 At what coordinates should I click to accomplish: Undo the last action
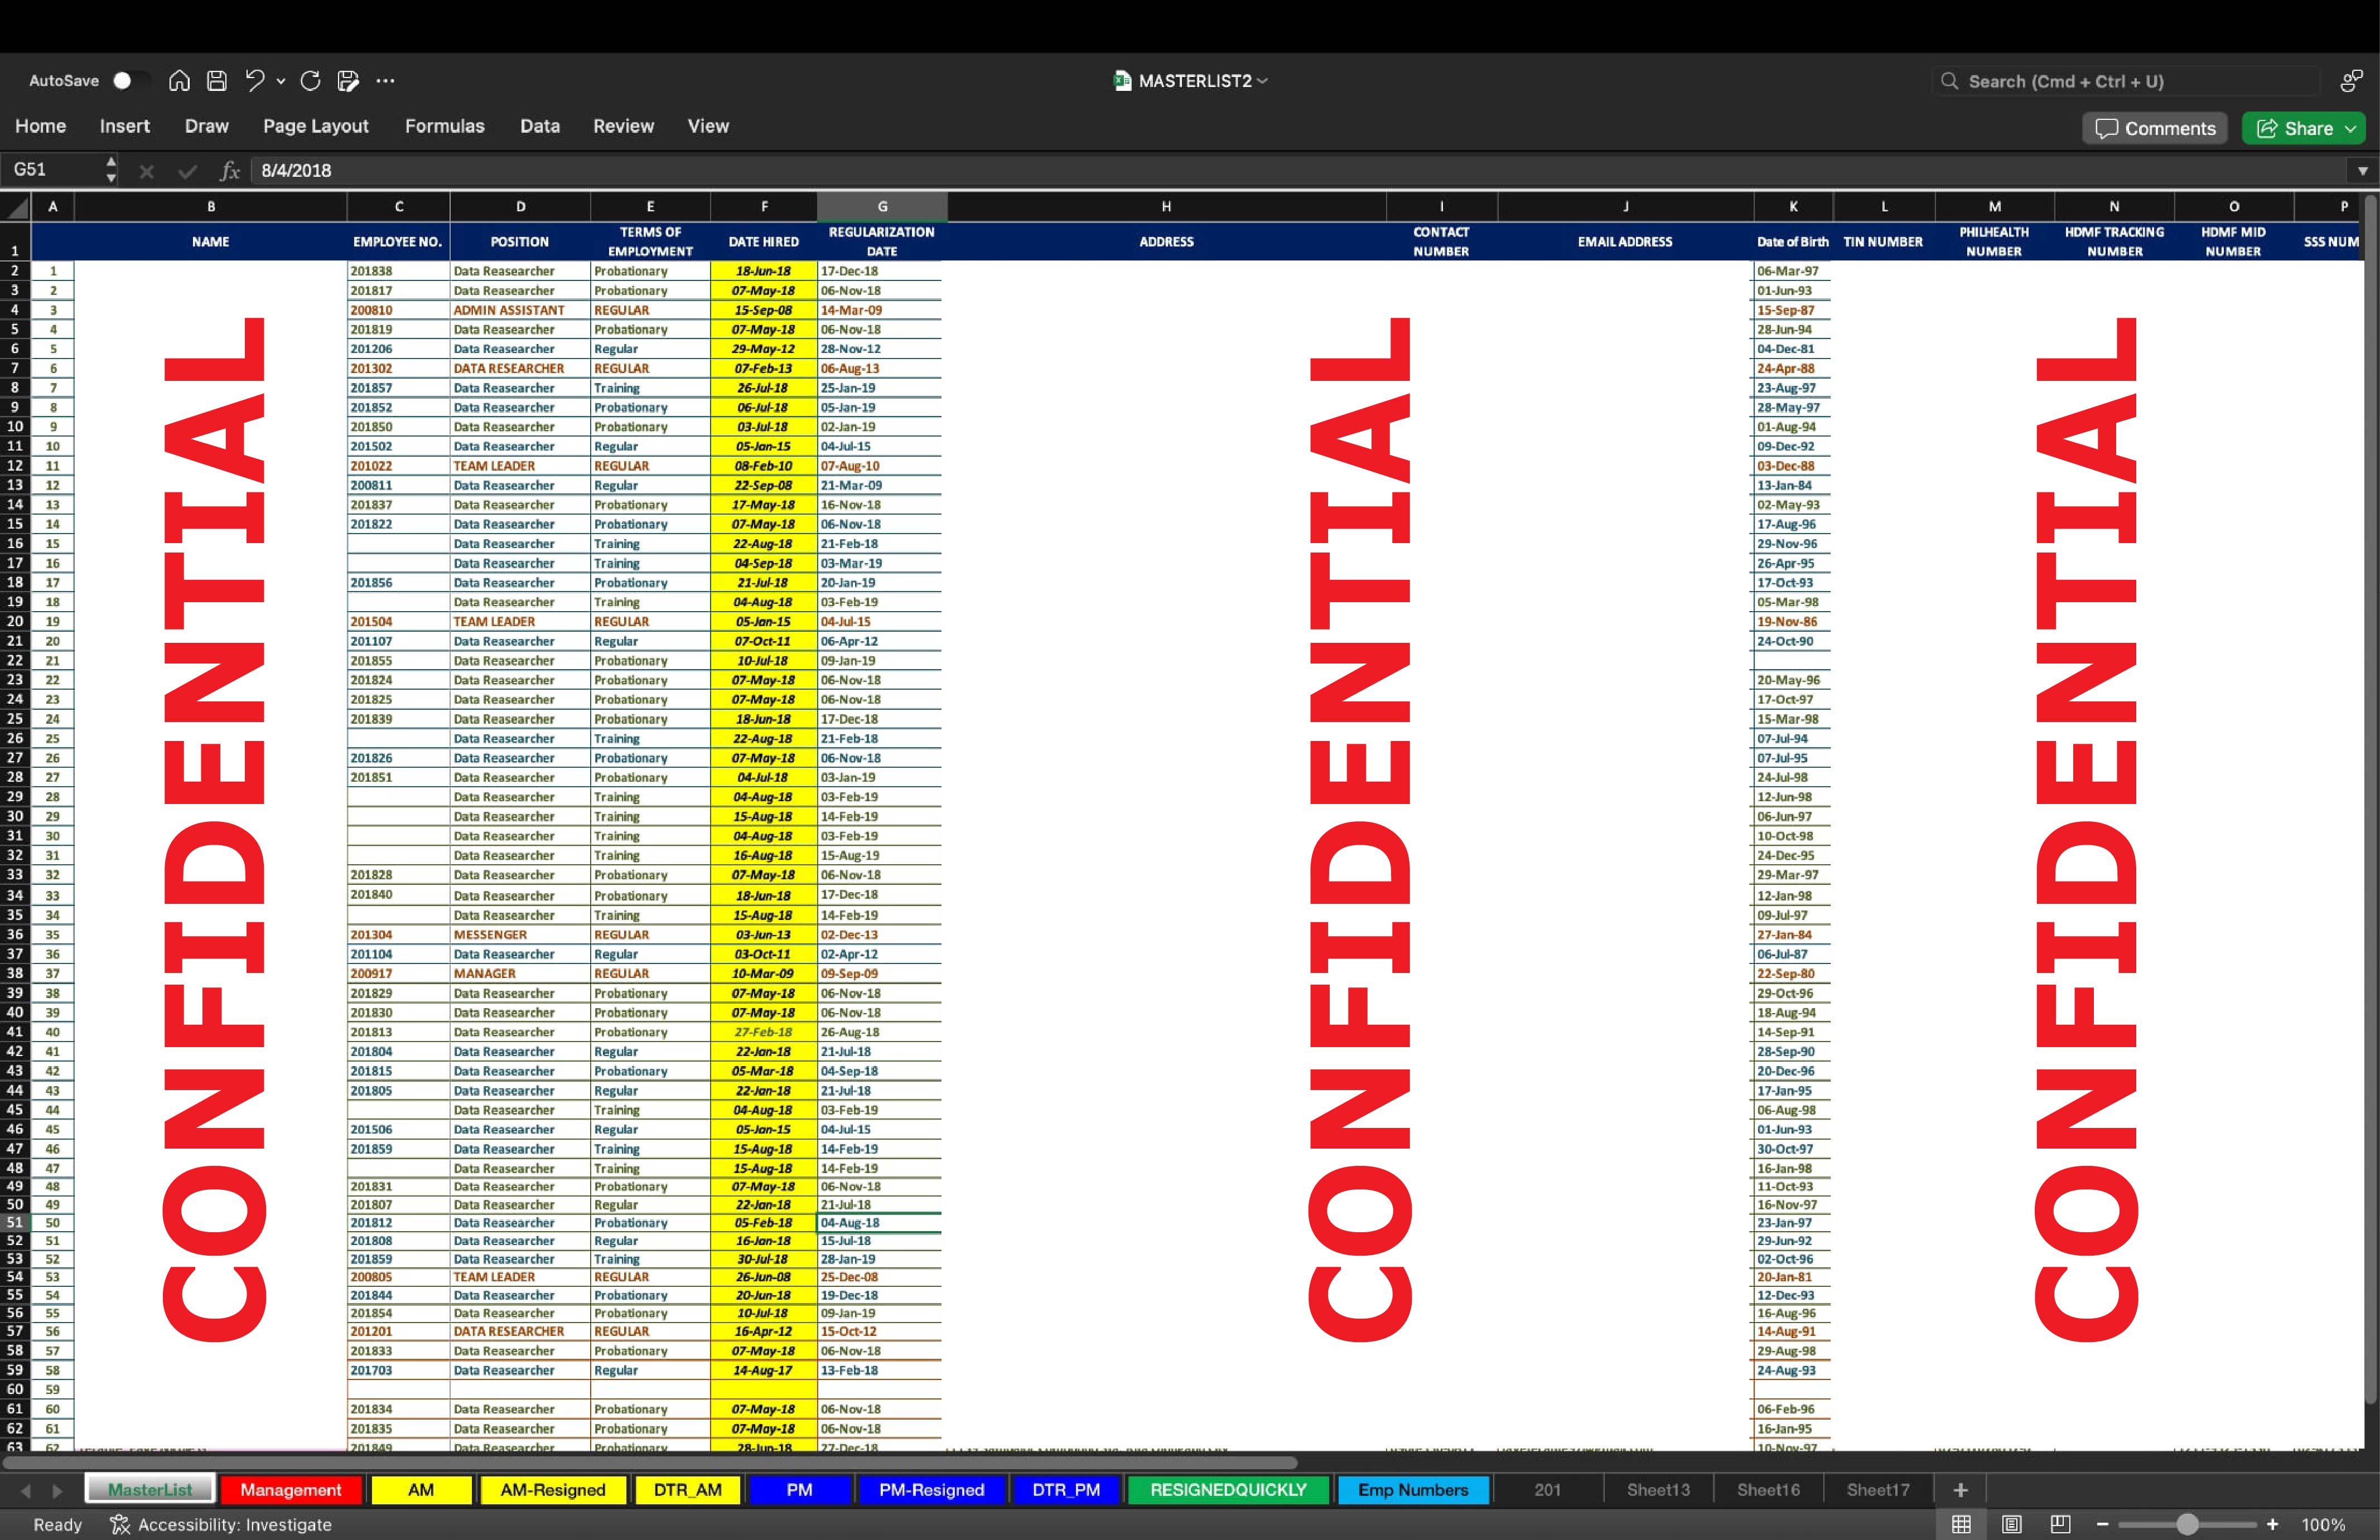coord(255,81)
